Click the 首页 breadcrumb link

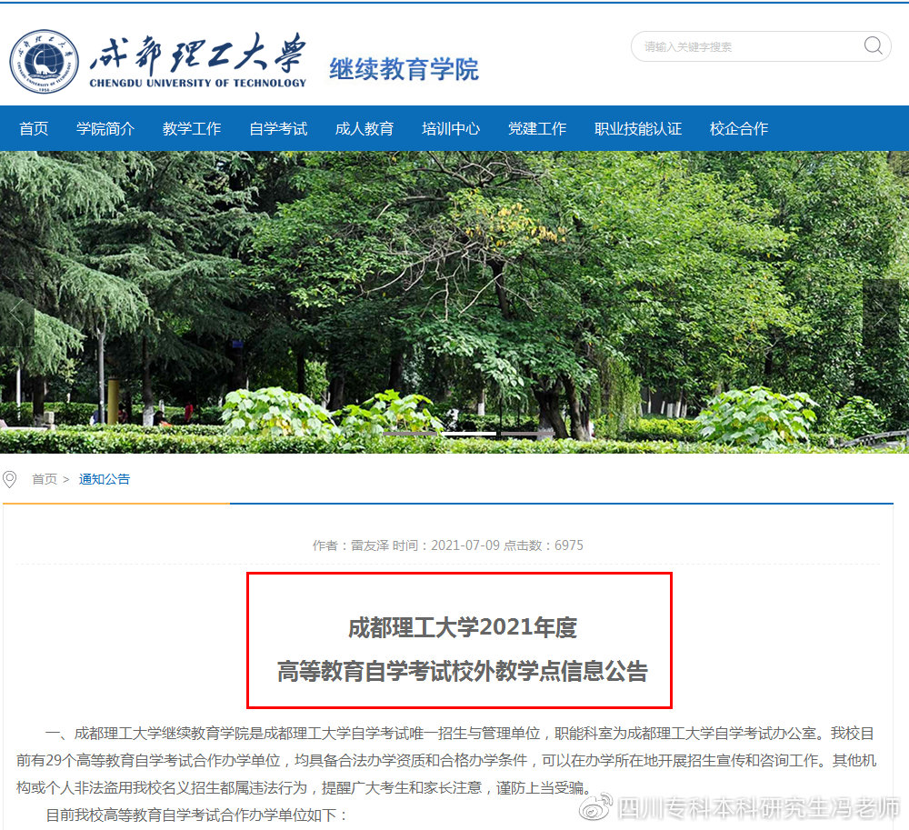(45, 479)
